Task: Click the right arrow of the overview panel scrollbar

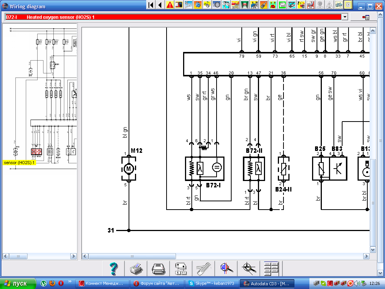Action: tap(73, 256)
